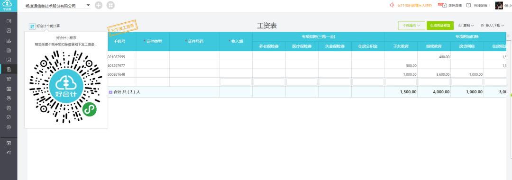Click the 好会计个税计算 calculator icon
The height and width of the screenshot is (180, 512).
[32, 26]
